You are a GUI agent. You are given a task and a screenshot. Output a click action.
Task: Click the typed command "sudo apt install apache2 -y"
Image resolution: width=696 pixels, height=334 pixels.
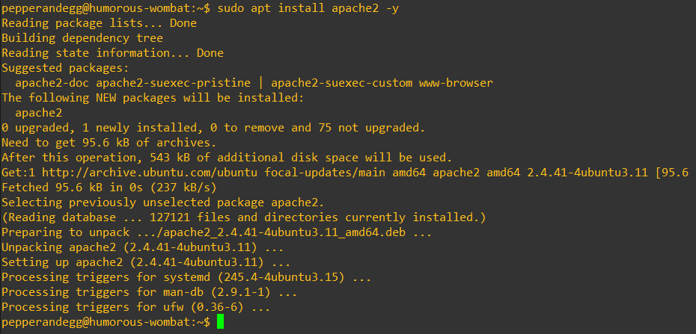click(309, 8)
